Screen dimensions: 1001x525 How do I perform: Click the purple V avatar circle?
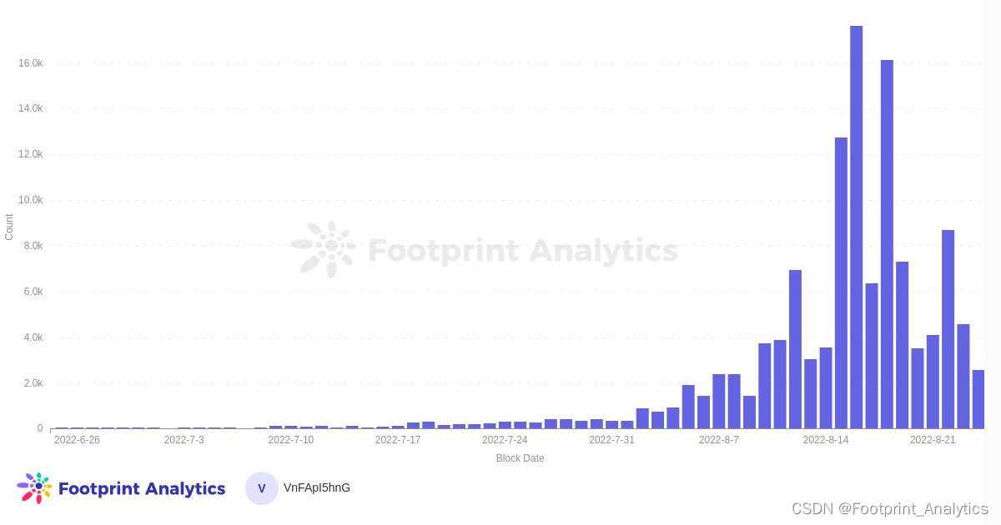click(261, 488)
